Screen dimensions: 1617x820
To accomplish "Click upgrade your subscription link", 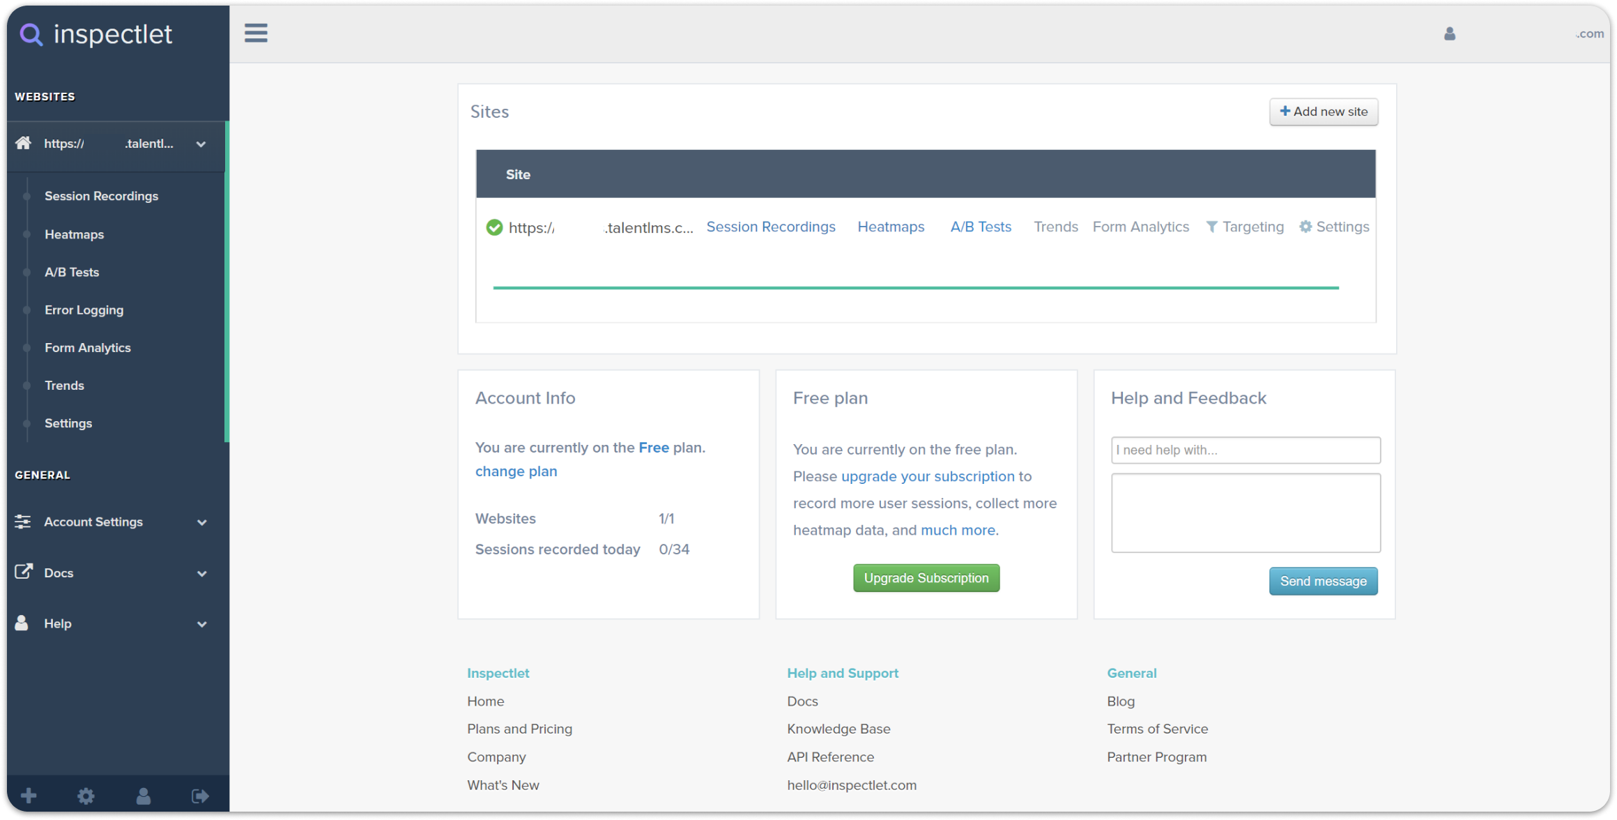I will [x=928, y=476].
